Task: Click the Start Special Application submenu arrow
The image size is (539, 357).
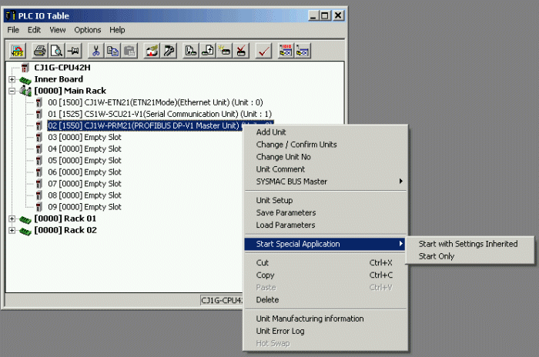Action: [400, 244]
